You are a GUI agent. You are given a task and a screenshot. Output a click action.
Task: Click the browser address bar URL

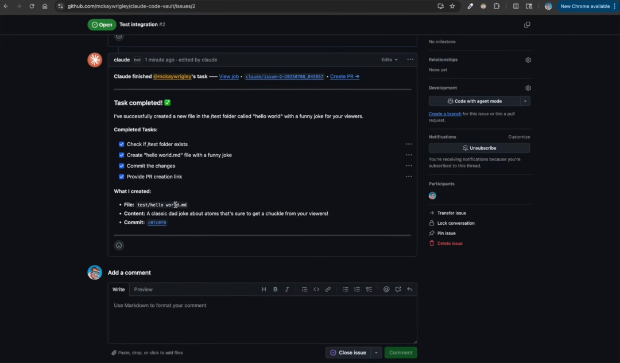coord(131,6)
